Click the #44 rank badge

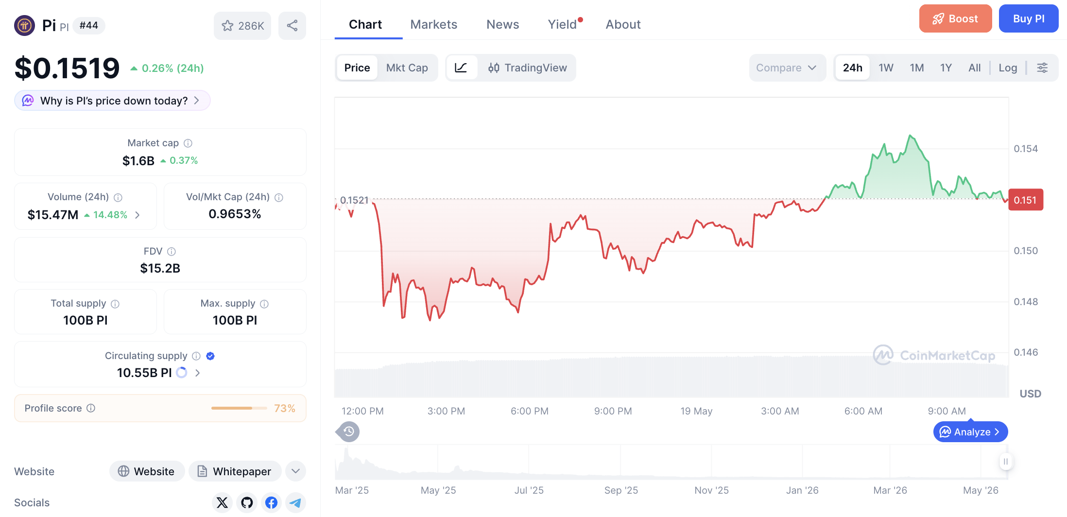point(89,25)
